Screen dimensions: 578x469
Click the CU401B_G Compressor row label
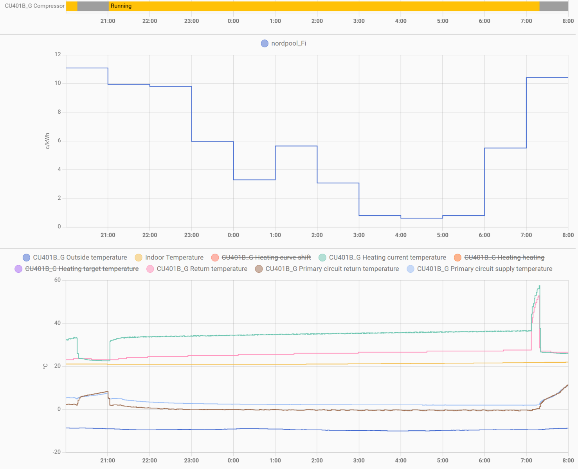(34, 6)
